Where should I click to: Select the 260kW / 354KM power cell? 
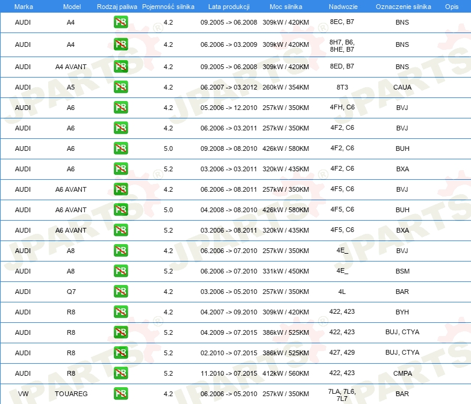coord(285,87)
